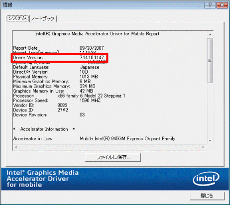Screen dimensions: 230x205
Task: Click the Default Language label
Action: 31,67
